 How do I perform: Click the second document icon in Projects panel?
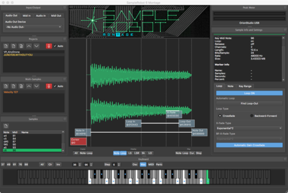(14, 46)
